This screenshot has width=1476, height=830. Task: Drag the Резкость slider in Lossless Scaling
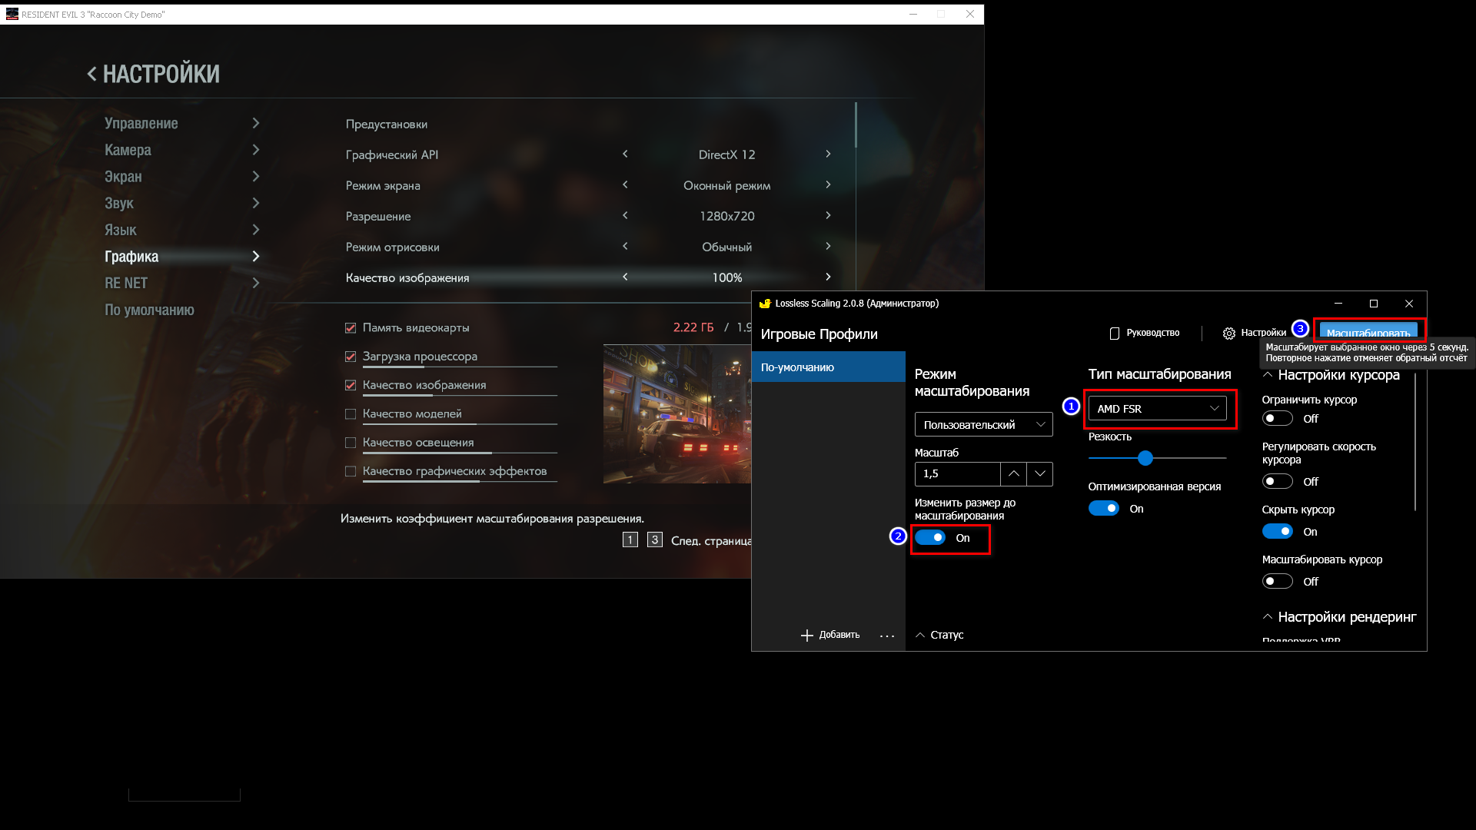click(1145, 458)
